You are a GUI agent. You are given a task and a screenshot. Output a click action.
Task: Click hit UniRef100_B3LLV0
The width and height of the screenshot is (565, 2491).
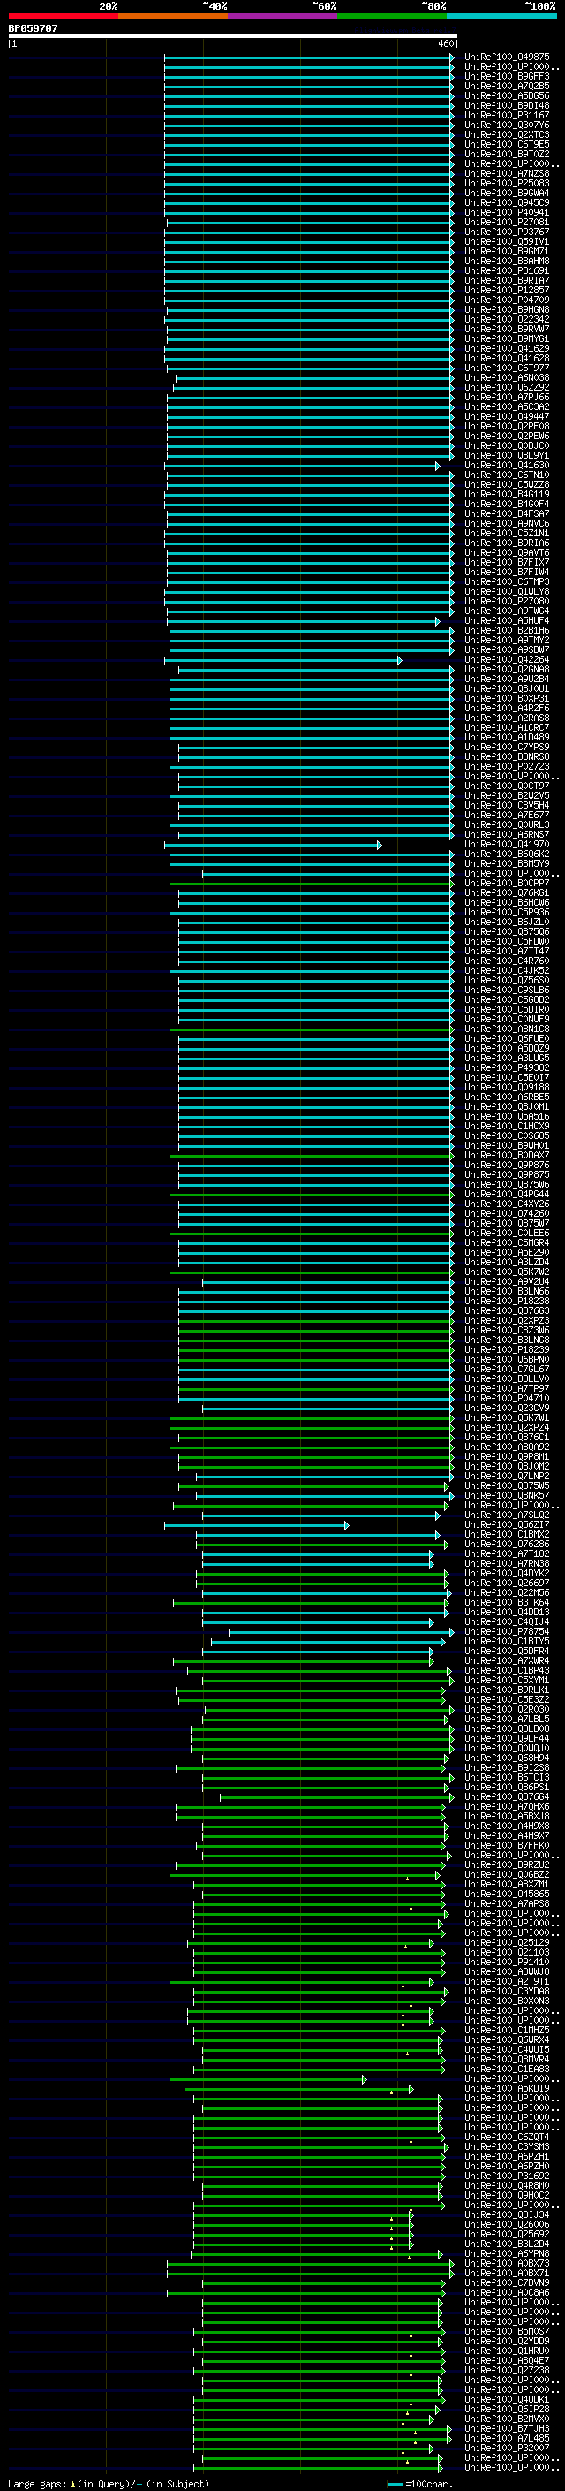507,1379
